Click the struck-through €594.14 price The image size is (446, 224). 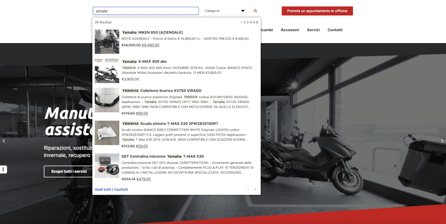pyautogui.click(x=128, y=179)
